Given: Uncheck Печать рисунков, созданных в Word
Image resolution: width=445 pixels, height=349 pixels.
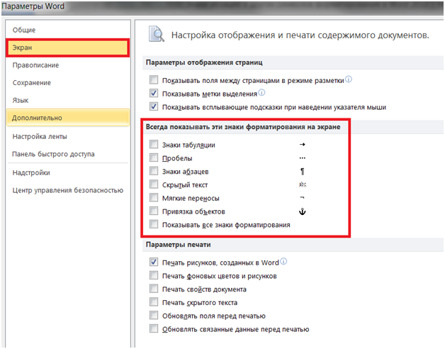Looking at the screenshot, I should tap(154, 262).
